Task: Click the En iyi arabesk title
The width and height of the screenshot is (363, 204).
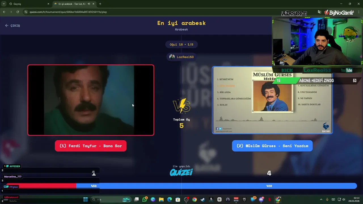Action: coord(181,23)
